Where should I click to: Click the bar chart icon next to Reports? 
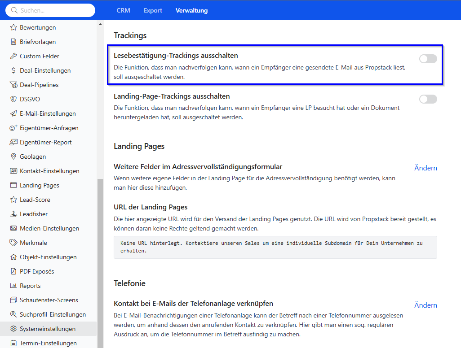(x=13, y=286)
